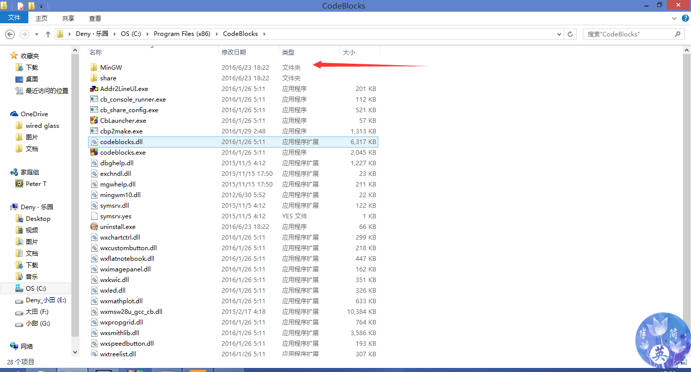Select 收藏夹 in the navigation pane
Viewport: 691px width, 372px height.
point(30,56)
